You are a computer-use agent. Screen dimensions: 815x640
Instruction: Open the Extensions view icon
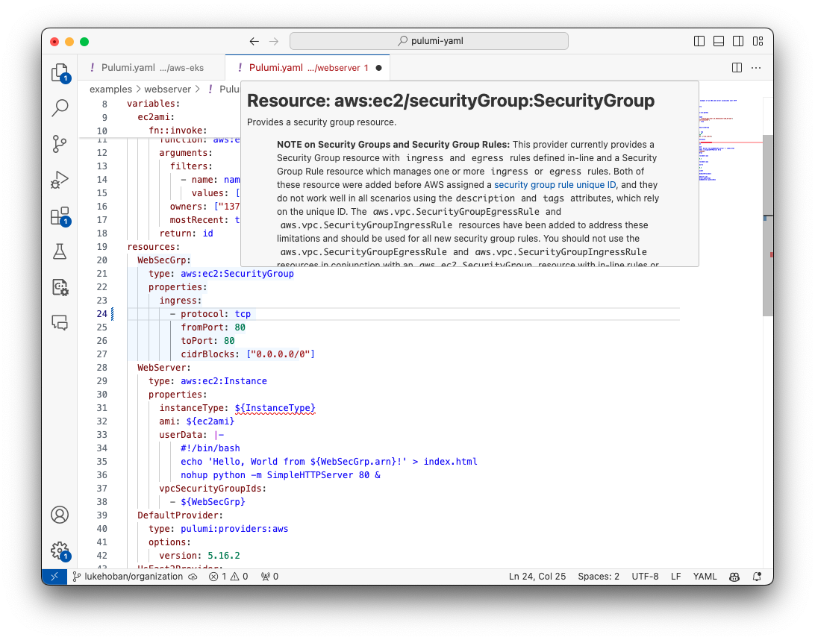click(x=60, y=216)
